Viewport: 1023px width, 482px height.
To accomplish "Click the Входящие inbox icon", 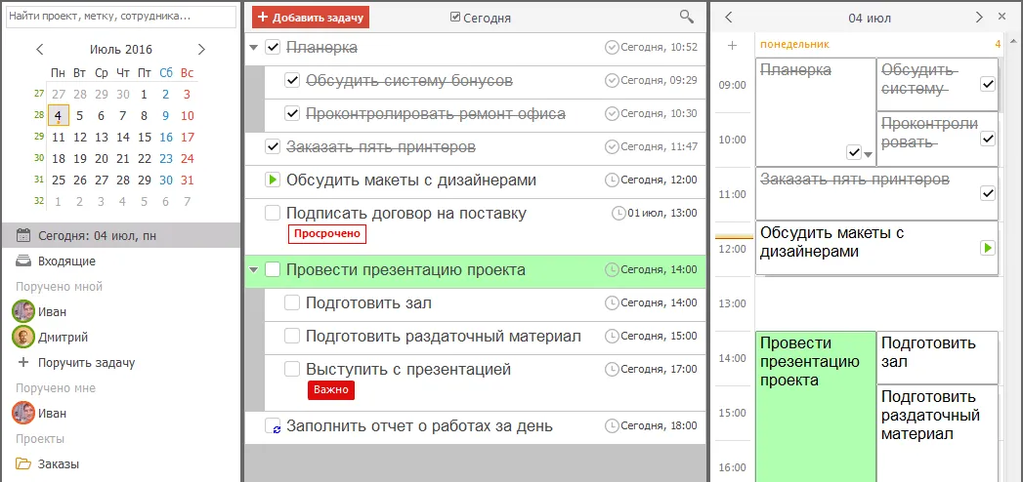I will [x=23, y=261].
